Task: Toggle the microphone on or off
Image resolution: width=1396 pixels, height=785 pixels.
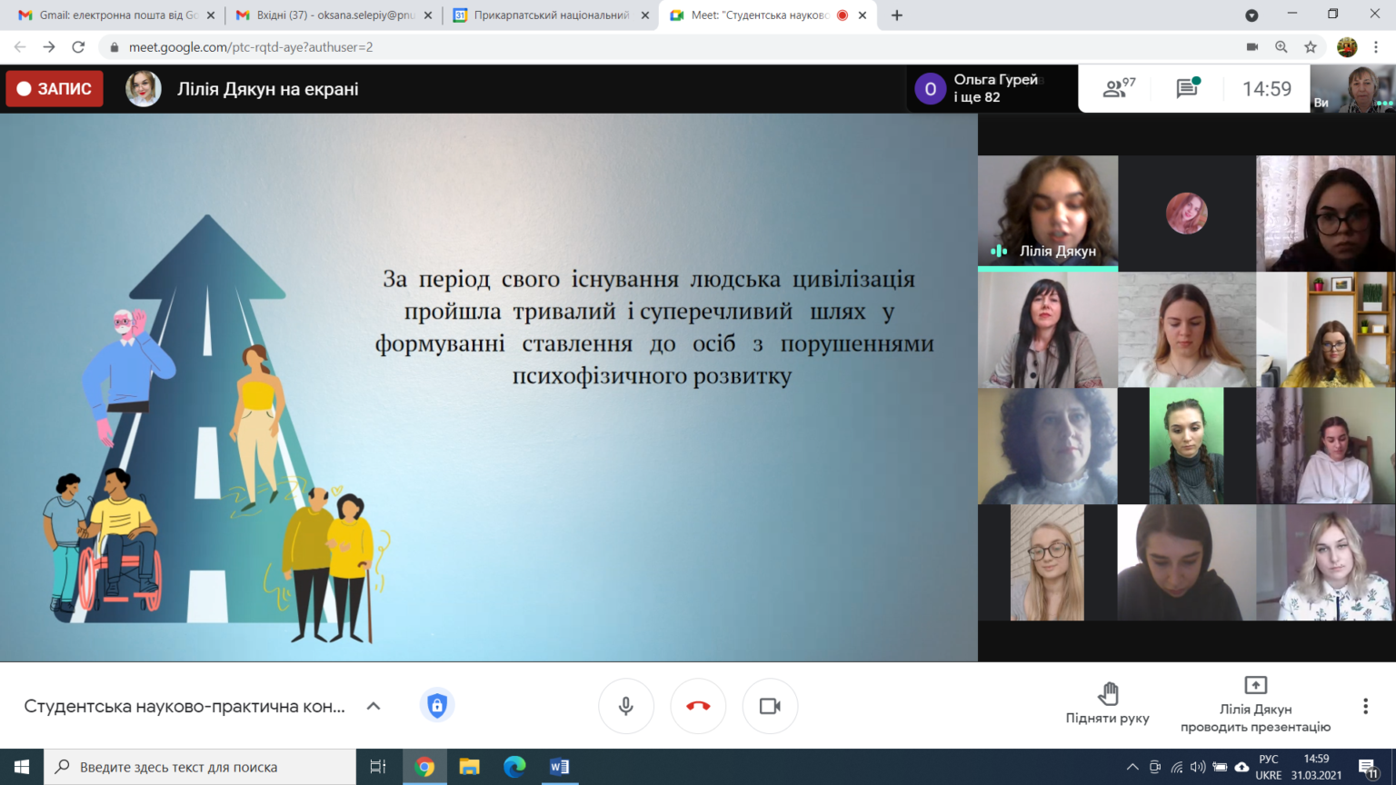Action: click(625, 706)
